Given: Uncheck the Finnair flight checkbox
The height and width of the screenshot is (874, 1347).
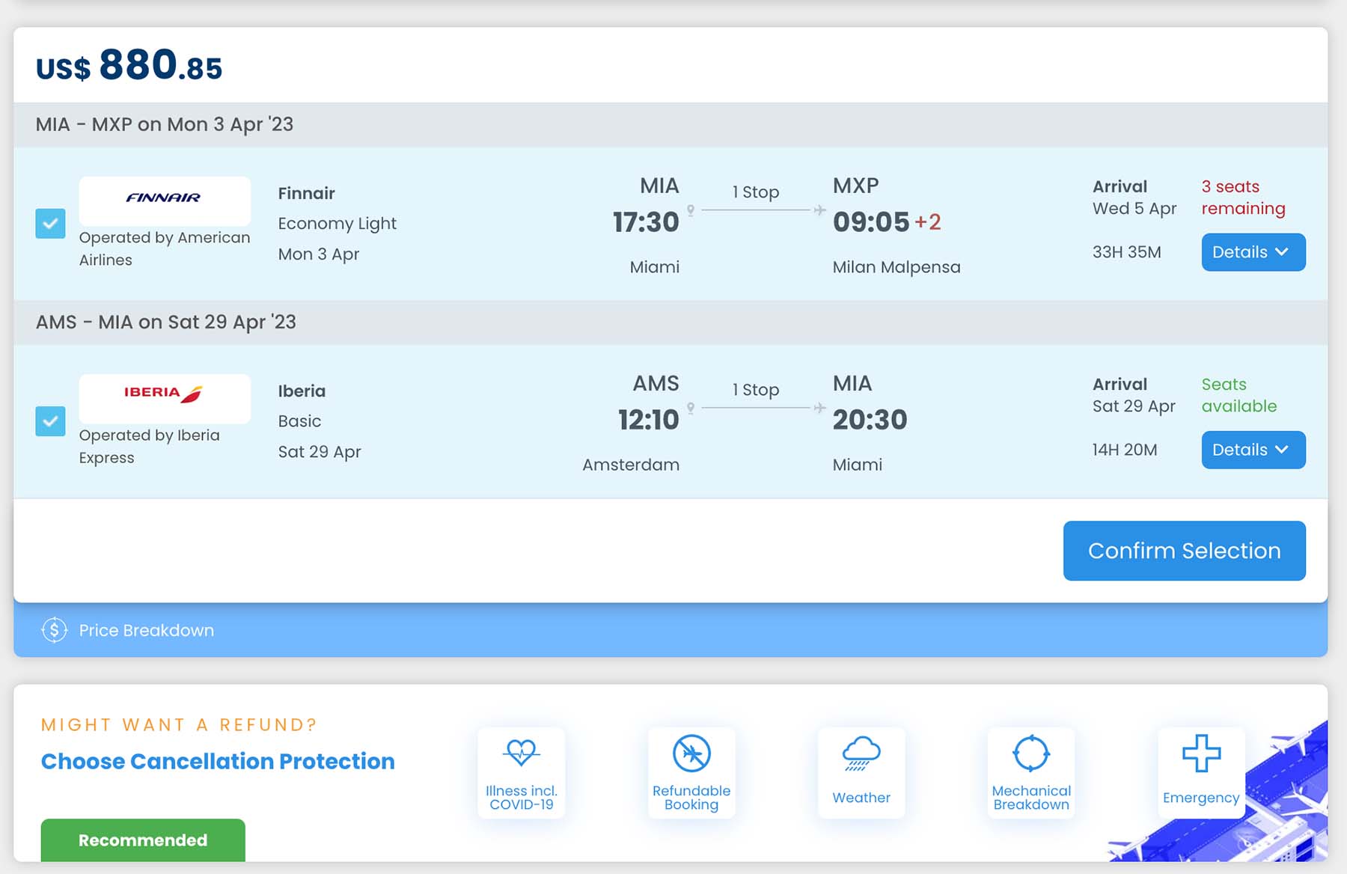Looking at the screenshot, I should 50,223.
